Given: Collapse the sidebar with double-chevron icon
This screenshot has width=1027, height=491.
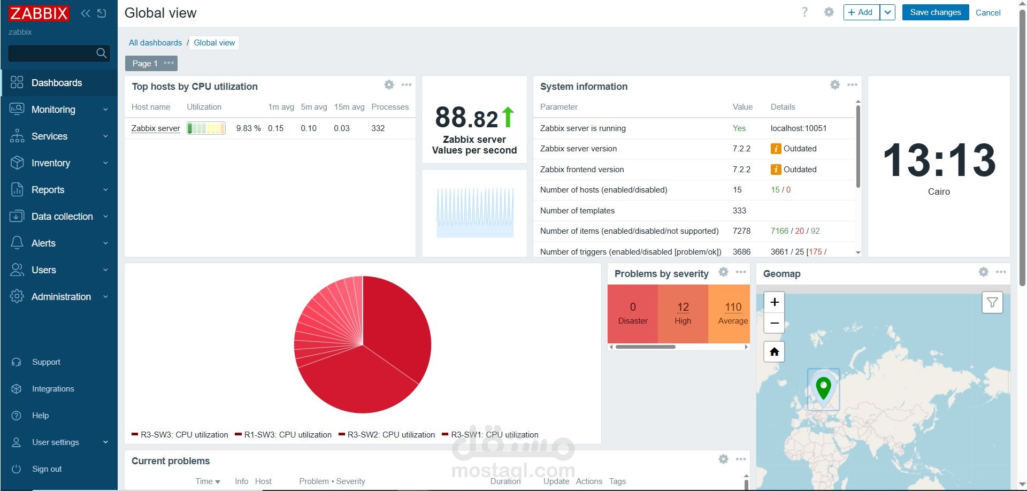Looking at the screenshot, I should point(85,13).
